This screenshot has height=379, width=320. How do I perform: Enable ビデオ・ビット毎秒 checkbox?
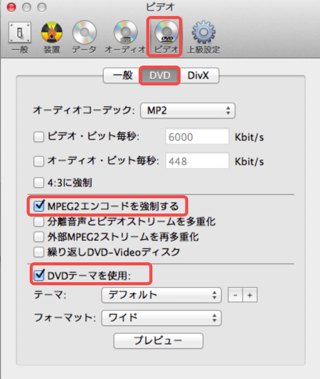pos(38,137)
